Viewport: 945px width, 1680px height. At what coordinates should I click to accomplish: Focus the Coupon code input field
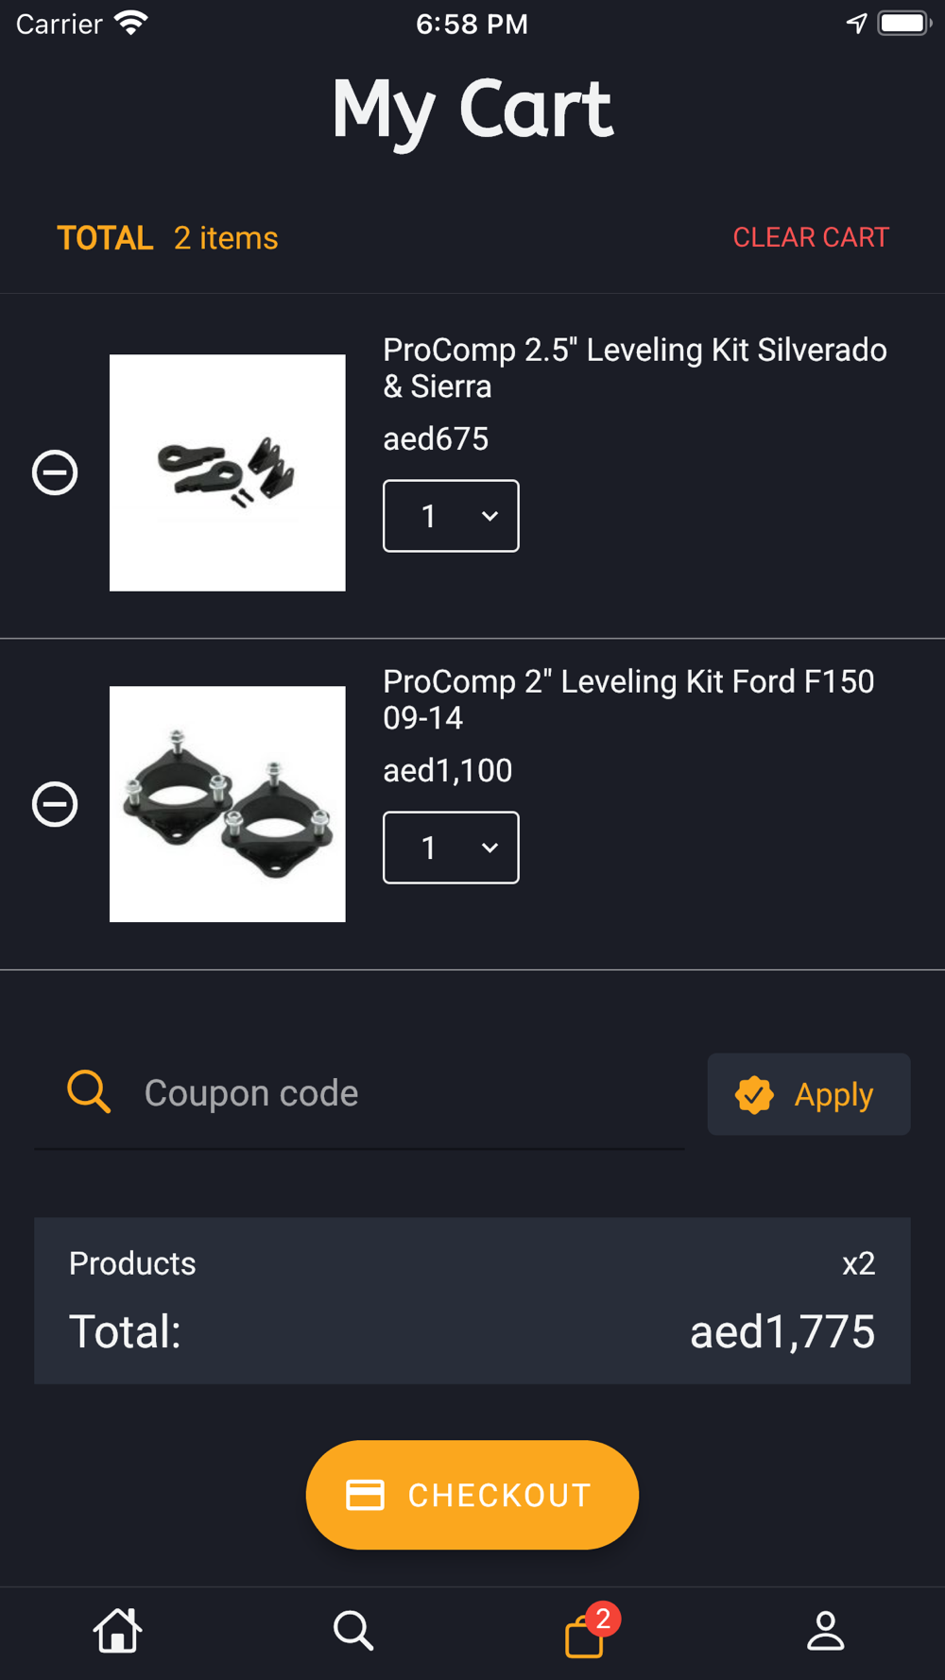(406, 1093)
